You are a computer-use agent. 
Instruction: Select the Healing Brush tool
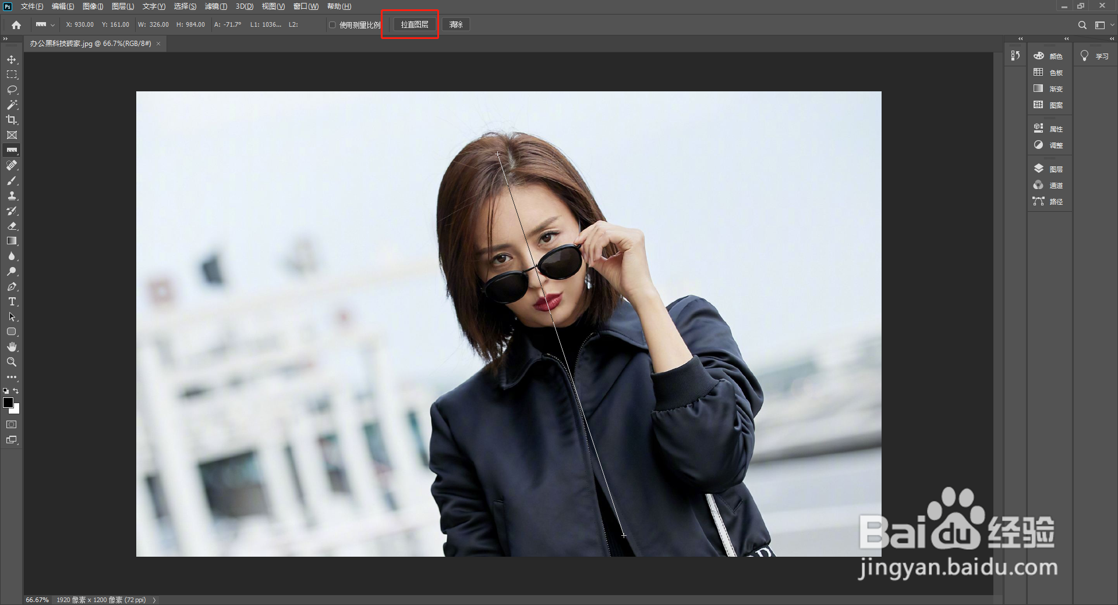coord(12,165)
